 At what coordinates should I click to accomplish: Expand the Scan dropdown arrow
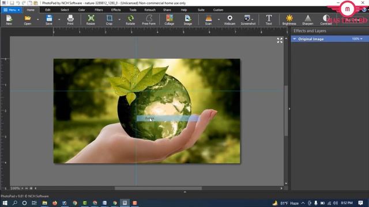coord(219,20)
